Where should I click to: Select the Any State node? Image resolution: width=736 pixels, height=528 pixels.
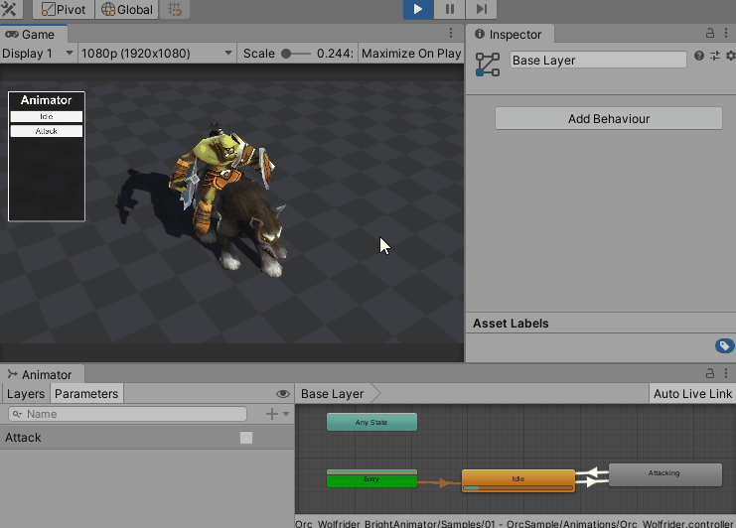pos(371,422)
